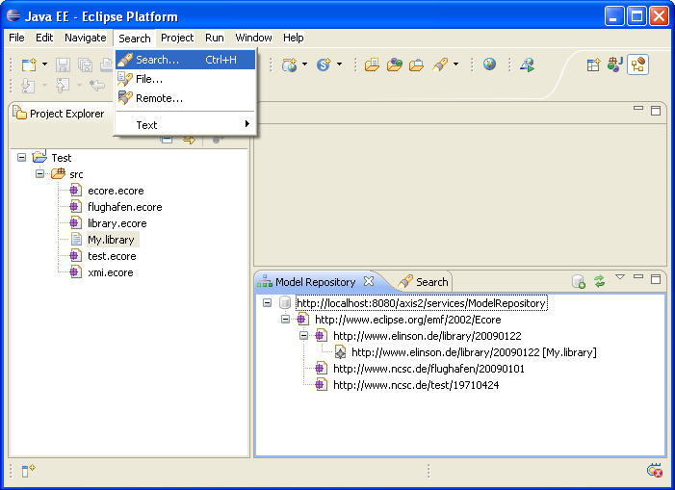Click the Search flashlight toolbar icon

tap(440, 64)
